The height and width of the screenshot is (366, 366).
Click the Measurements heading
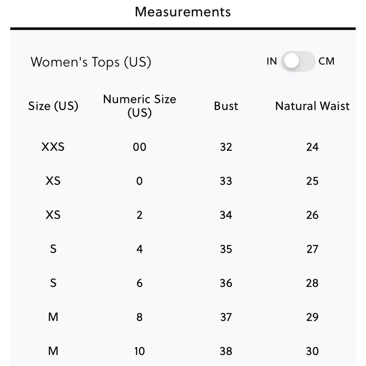[183, 12]
